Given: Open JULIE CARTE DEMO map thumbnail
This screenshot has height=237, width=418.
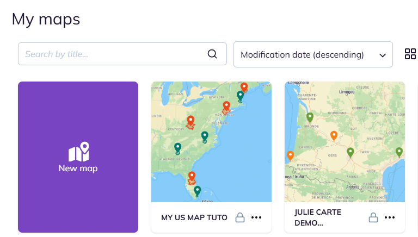Looking at the screenshot, I should 345,142.
